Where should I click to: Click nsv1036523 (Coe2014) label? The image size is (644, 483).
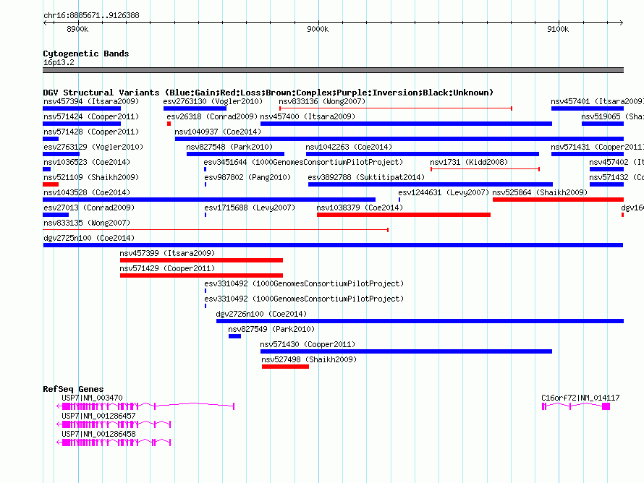tap(87, 162)
